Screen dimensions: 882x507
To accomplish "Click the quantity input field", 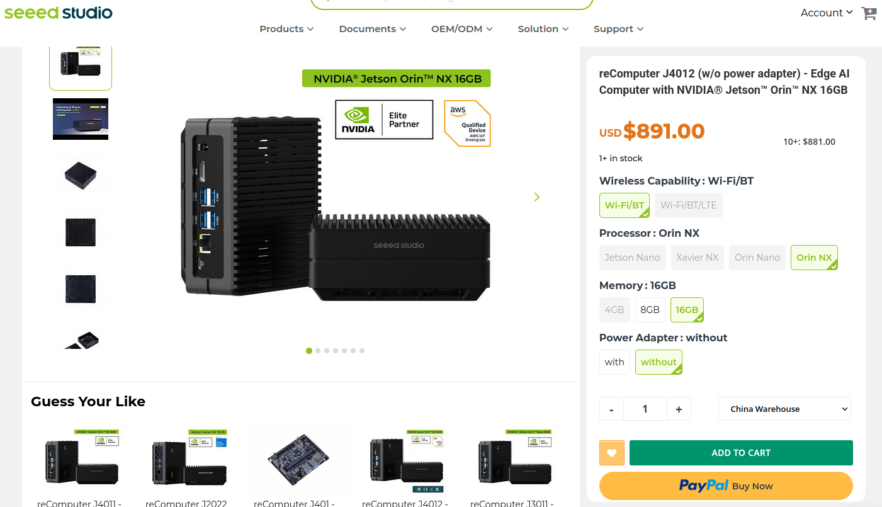I will [645, 409].
